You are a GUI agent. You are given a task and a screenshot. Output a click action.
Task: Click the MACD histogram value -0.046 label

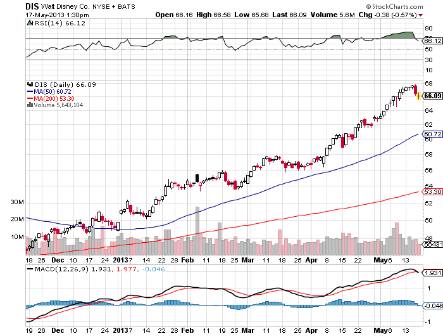pos(153,269)
